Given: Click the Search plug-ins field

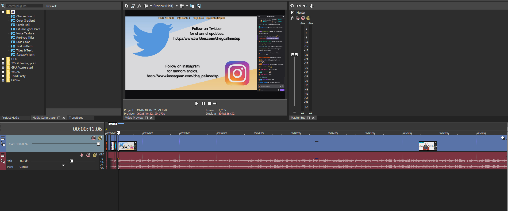Looking at the screenshot, I should coord(24,6).
